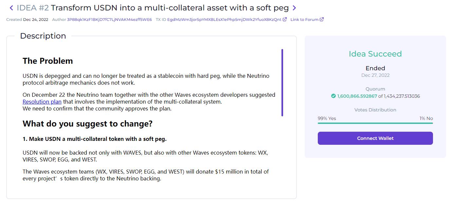Open the Link to Forum text

(x=304, y=20)
